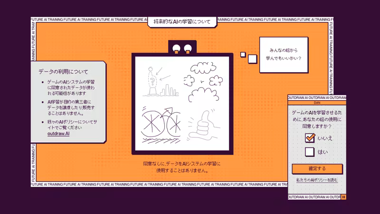Screen dimensions: 380x214
Task: Click the 将来的なAIの学習について title tab
Action: point(182,21)
